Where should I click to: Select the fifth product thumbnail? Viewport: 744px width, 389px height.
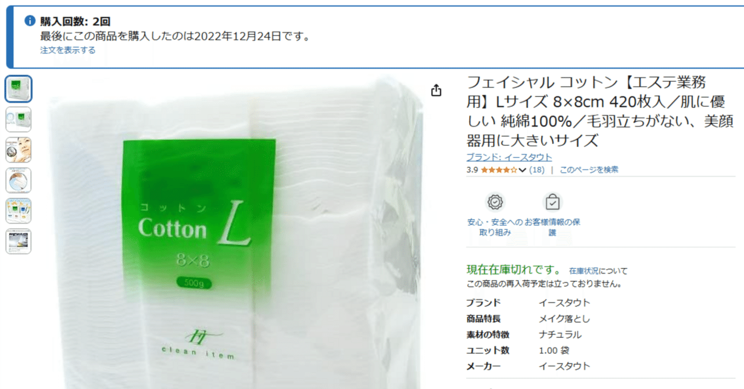[x=19, y=211]
